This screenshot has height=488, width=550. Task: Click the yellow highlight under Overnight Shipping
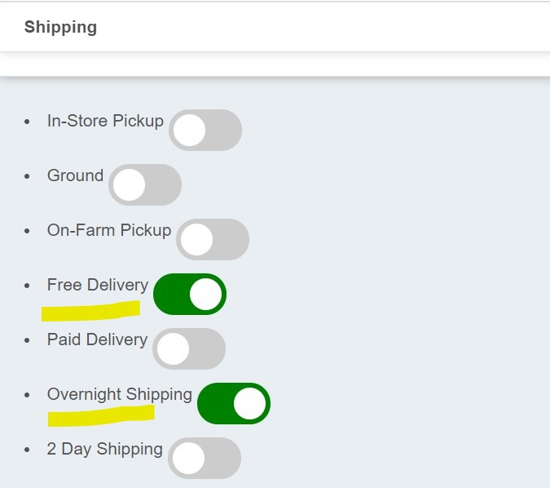(101, 416)
